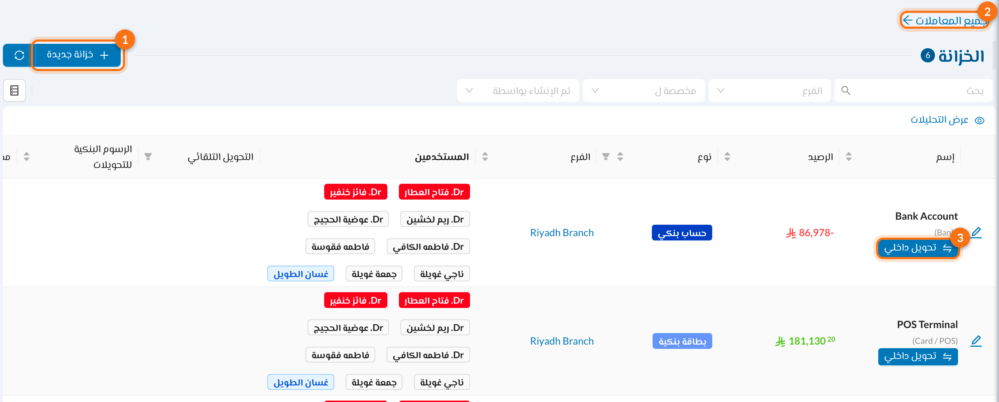Image resolution: width=999 pixels, height=402 pixels.
Task: Open the new treasury (خزانة جديدة) button
Action: pos(78,55)
